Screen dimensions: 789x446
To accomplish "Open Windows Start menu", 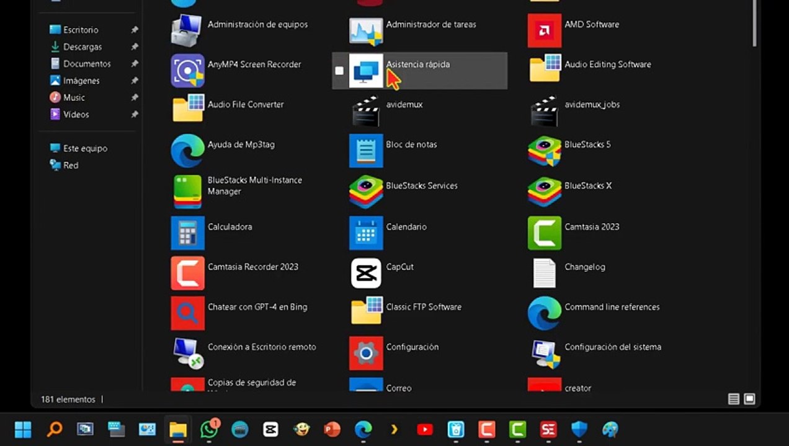I will 24,429.
